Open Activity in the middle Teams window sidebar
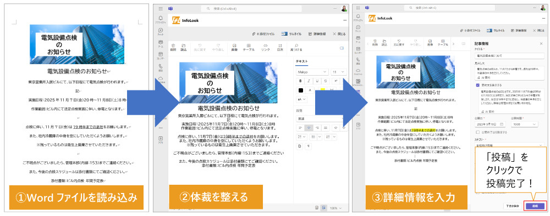The height and width of the screenshot is (216, 550). (160, 19)
